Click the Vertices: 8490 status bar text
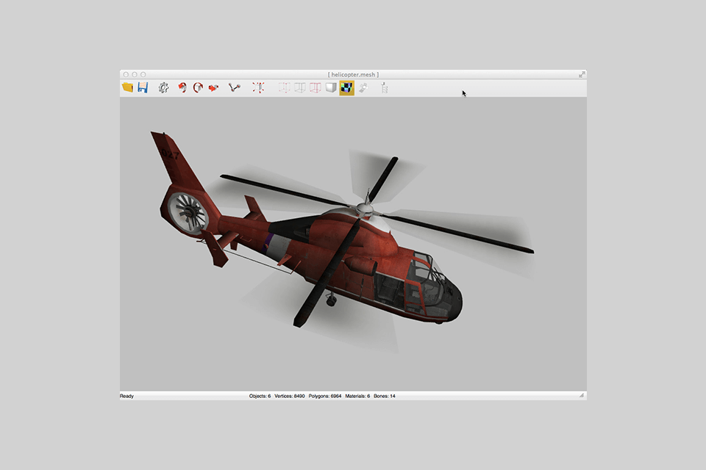Image resolution: width=706 pixels, height=470 pixels. click(290, 396)
